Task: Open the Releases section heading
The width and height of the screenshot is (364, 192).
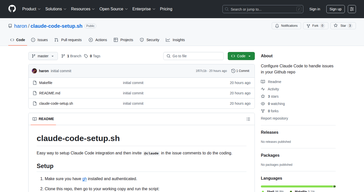Action: [269, 132]
